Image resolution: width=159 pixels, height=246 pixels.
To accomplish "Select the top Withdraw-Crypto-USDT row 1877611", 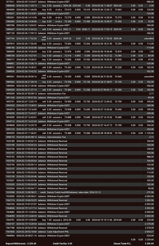I will point(79,2).
